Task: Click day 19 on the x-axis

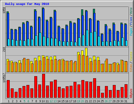Action: tap(79, 101)
